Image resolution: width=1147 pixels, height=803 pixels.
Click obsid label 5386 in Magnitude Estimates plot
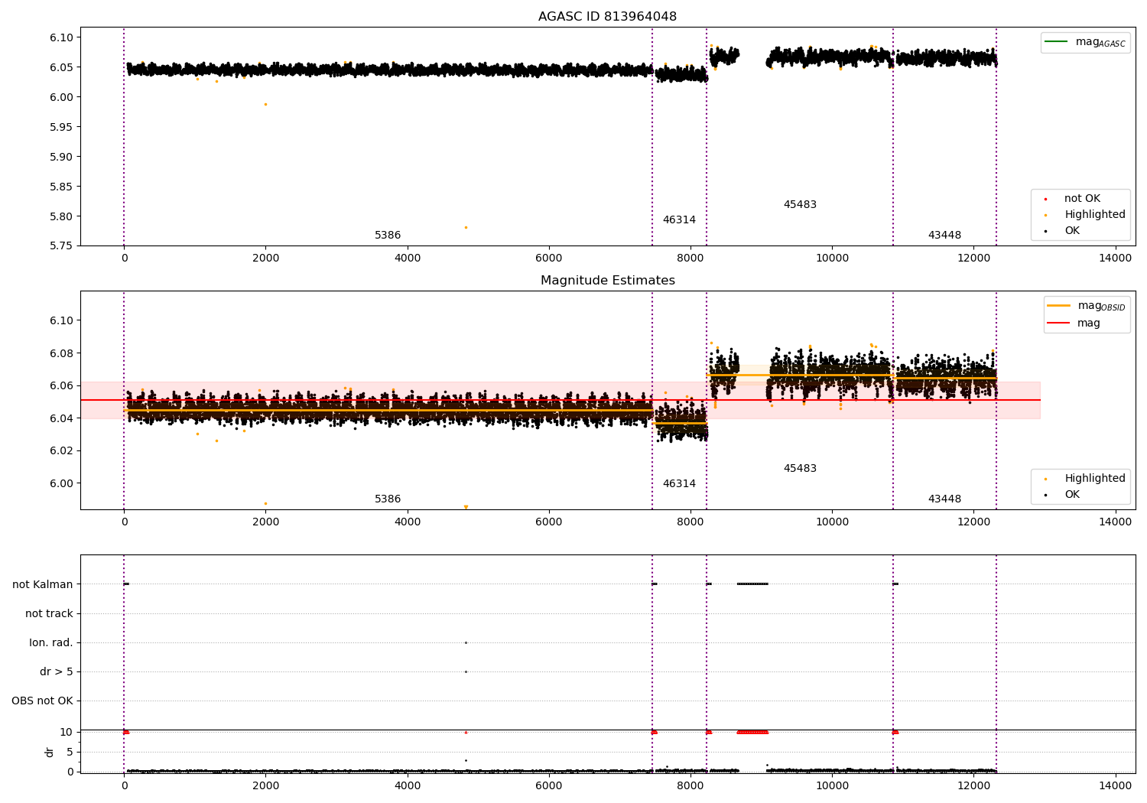pyautogui.click(x=388, y=499)
